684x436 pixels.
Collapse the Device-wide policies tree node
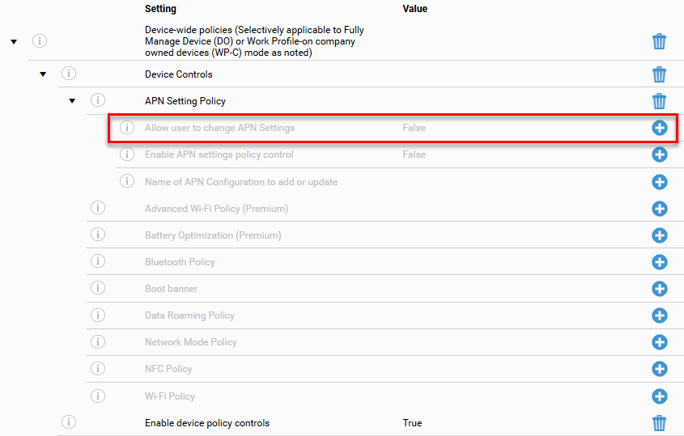pos(14,42)
